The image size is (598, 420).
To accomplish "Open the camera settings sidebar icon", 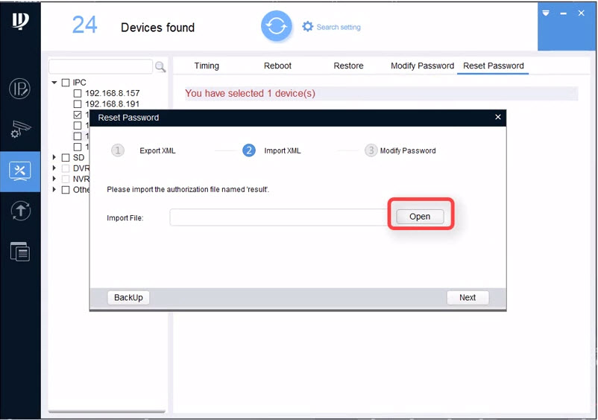I will [20, 130].
